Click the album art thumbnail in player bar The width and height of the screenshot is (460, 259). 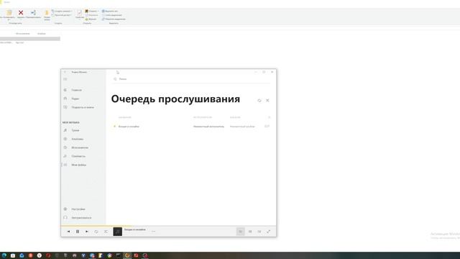(x=118, y=232)
